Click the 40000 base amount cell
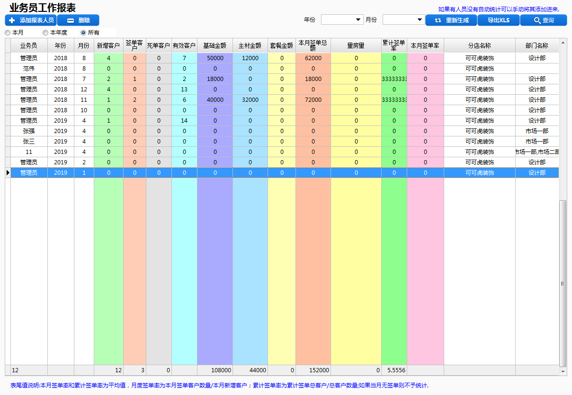Viewport: 572px width, 395px height. point(215,100)
